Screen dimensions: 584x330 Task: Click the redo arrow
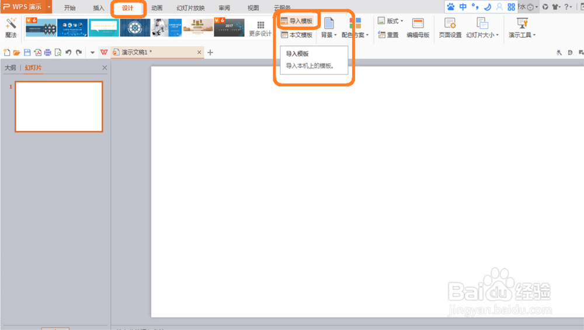[79, 53]
